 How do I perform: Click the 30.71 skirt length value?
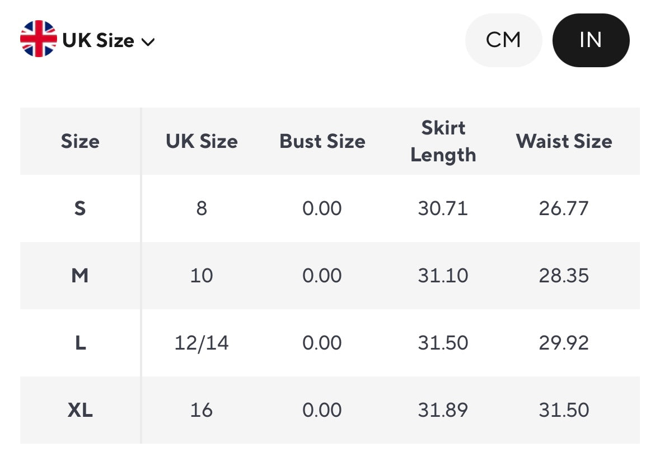click(443, 208)
